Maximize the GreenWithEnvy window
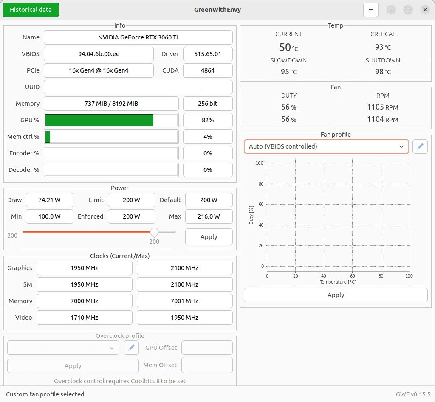 coord(408,10)
